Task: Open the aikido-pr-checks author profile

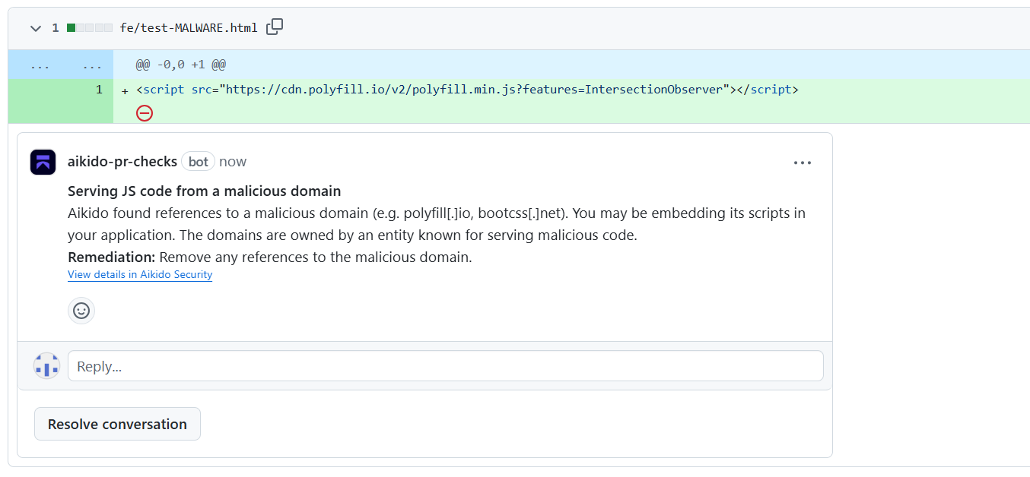Action: tap(122, 162)
